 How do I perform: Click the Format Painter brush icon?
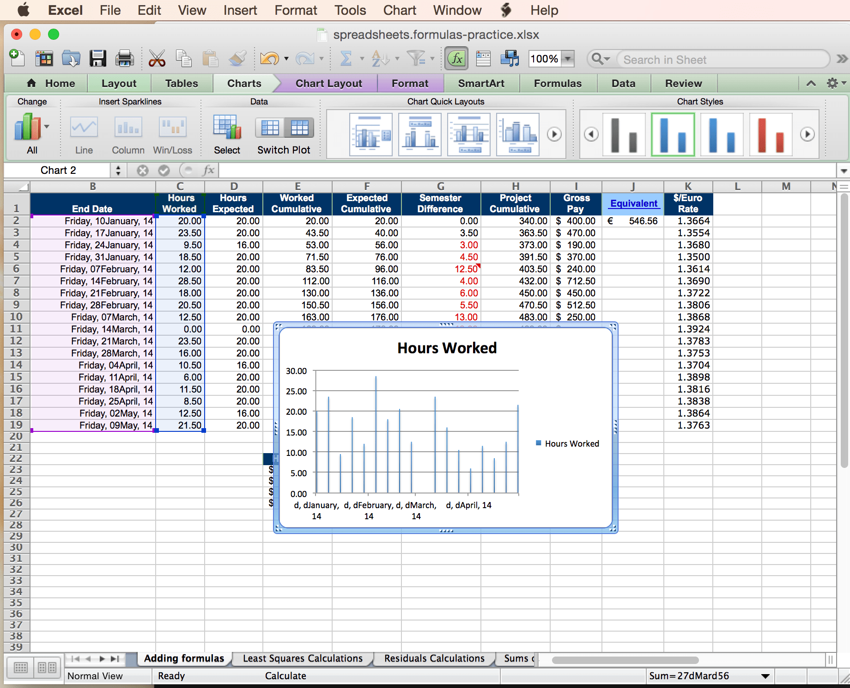point(238,59)
